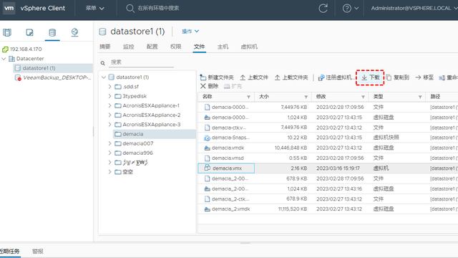Click the Download toolbar button
The width and height of the screenshot is (458, 258).
click(x=371, y=77)
